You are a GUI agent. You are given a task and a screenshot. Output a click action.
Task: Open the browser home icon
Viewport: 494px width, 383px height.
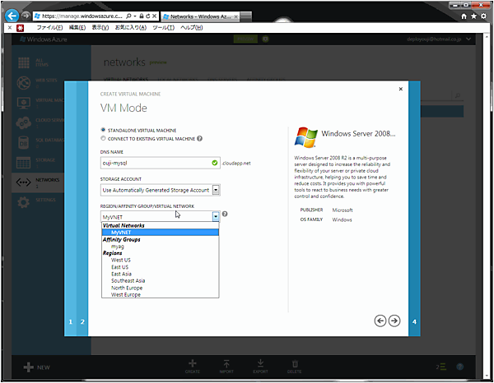point(464,16)
